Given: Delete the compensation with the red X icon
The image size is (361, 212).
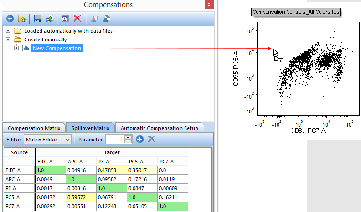Looking at the screenshot, I should tap(77, 19).
